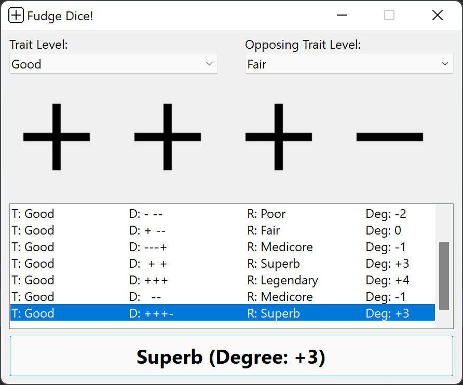Open the Opposing Trait Level dropdown showing Fair
Viewport: 463px width, 385px height.
click(349, 63)
